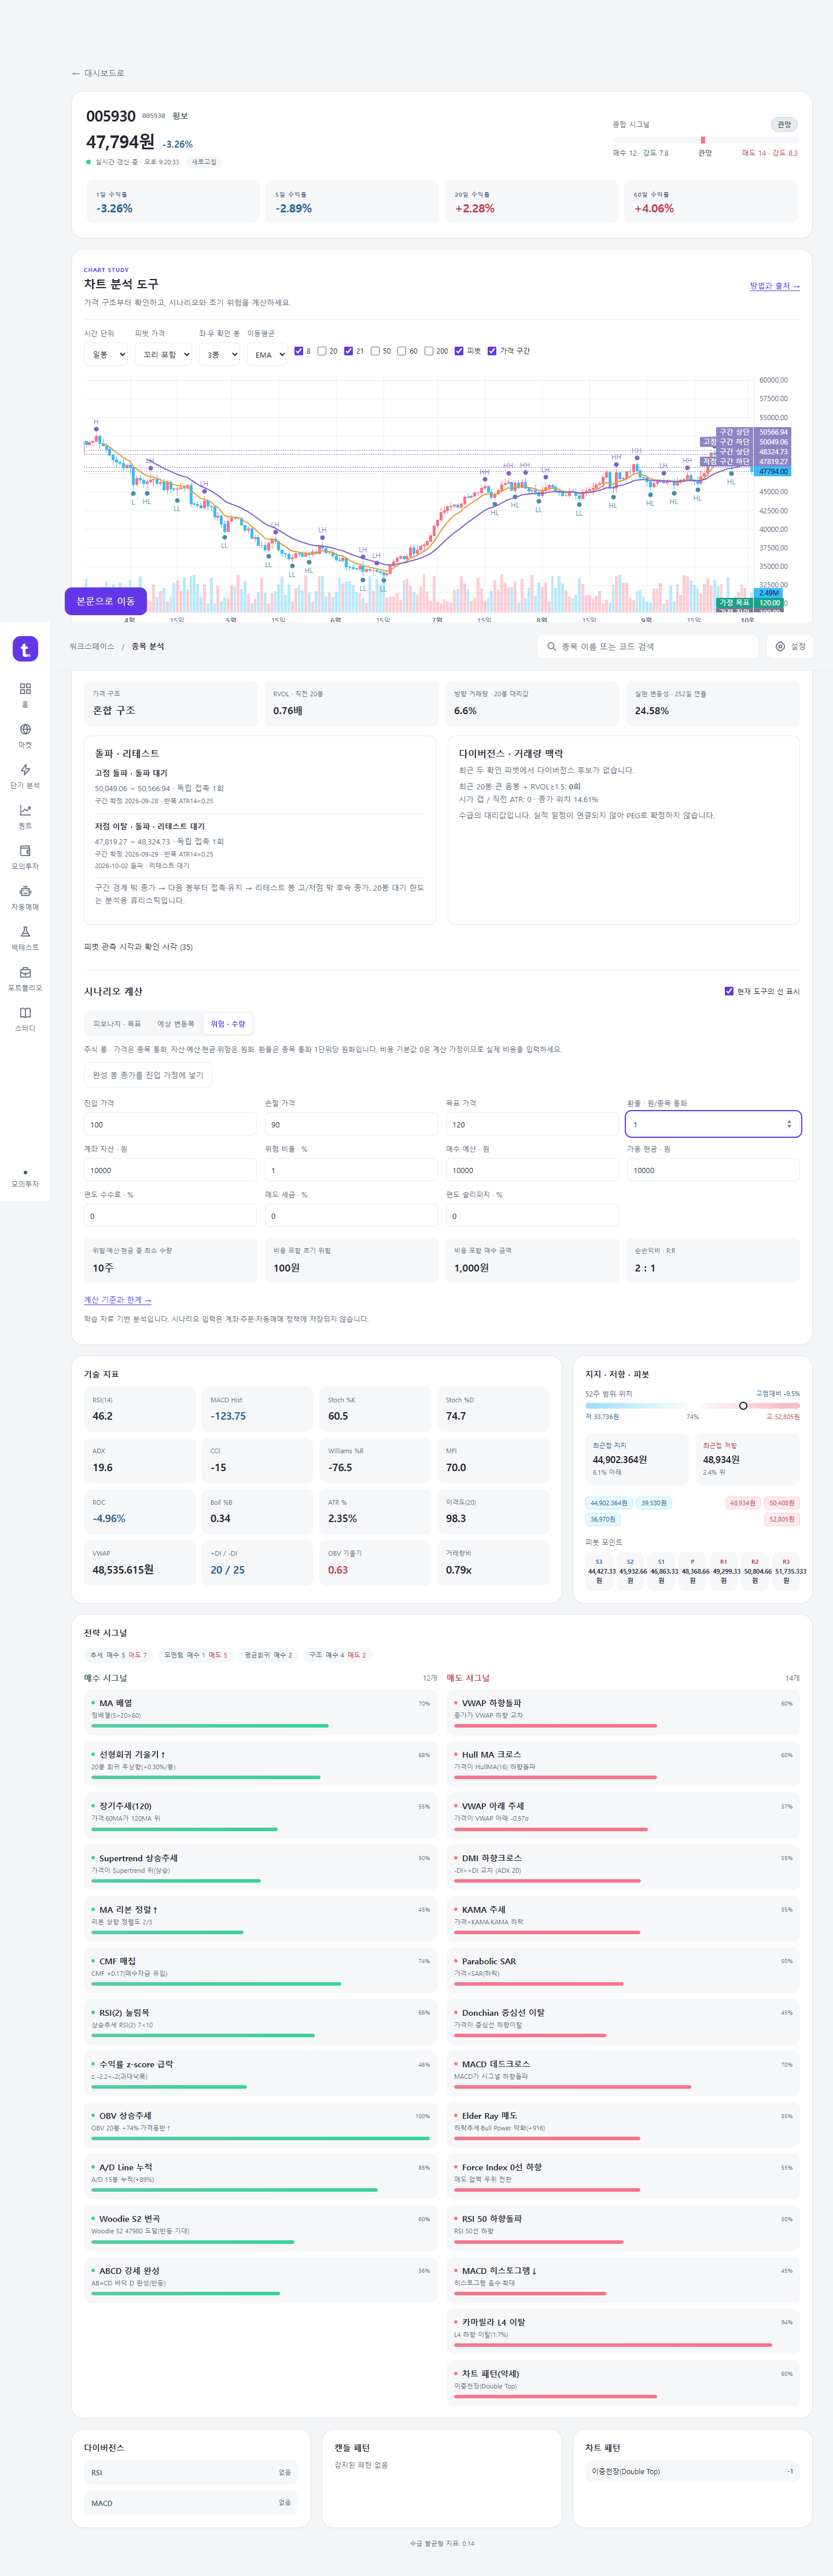Click the 환율 field stepper arrows
833x2576 pixels.
[x=789, y=1124]
